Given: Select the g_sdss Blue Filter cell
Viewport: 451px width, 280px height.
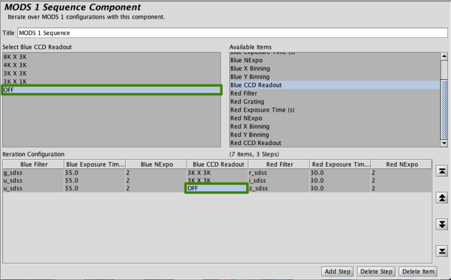Looking at the screenshot, I should pos(33,173).
